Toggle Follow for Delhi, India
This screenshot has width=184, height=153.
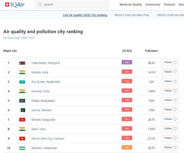click(x=170, y=129)
